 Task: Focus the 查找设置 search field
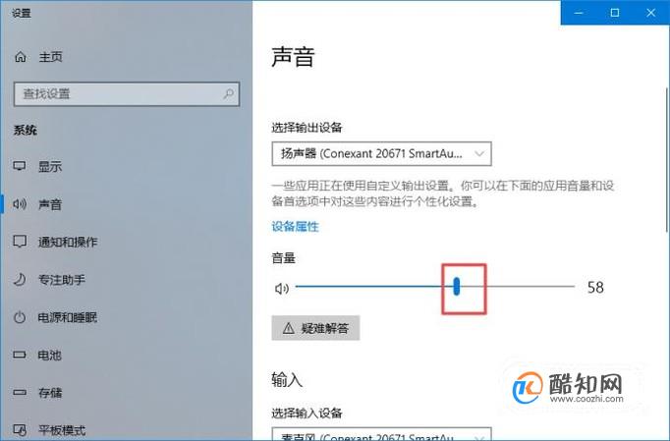tap(127, 94)
